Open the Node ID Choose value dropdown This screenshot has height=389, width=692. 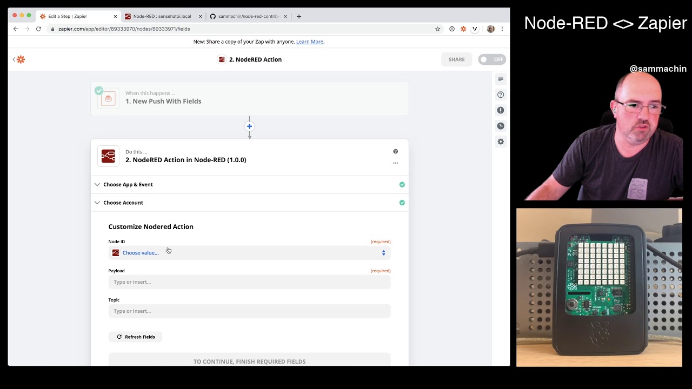(x=249, y=253)
